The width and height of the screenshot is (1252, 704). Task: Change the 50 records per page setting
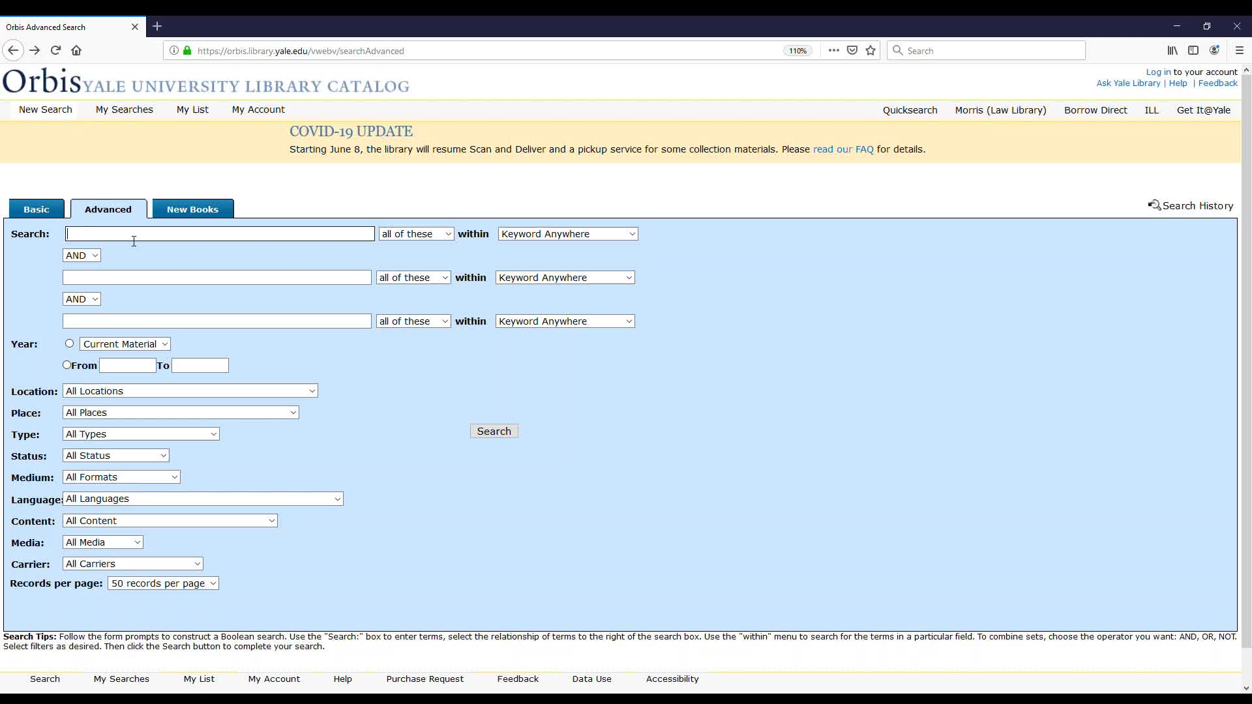[x=163, y=583]
